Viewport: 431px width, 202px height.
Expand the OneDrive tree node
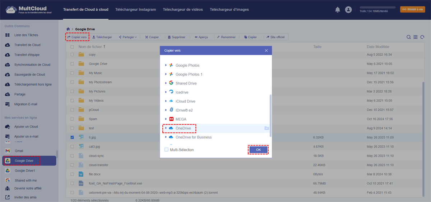tap(166, 128)
